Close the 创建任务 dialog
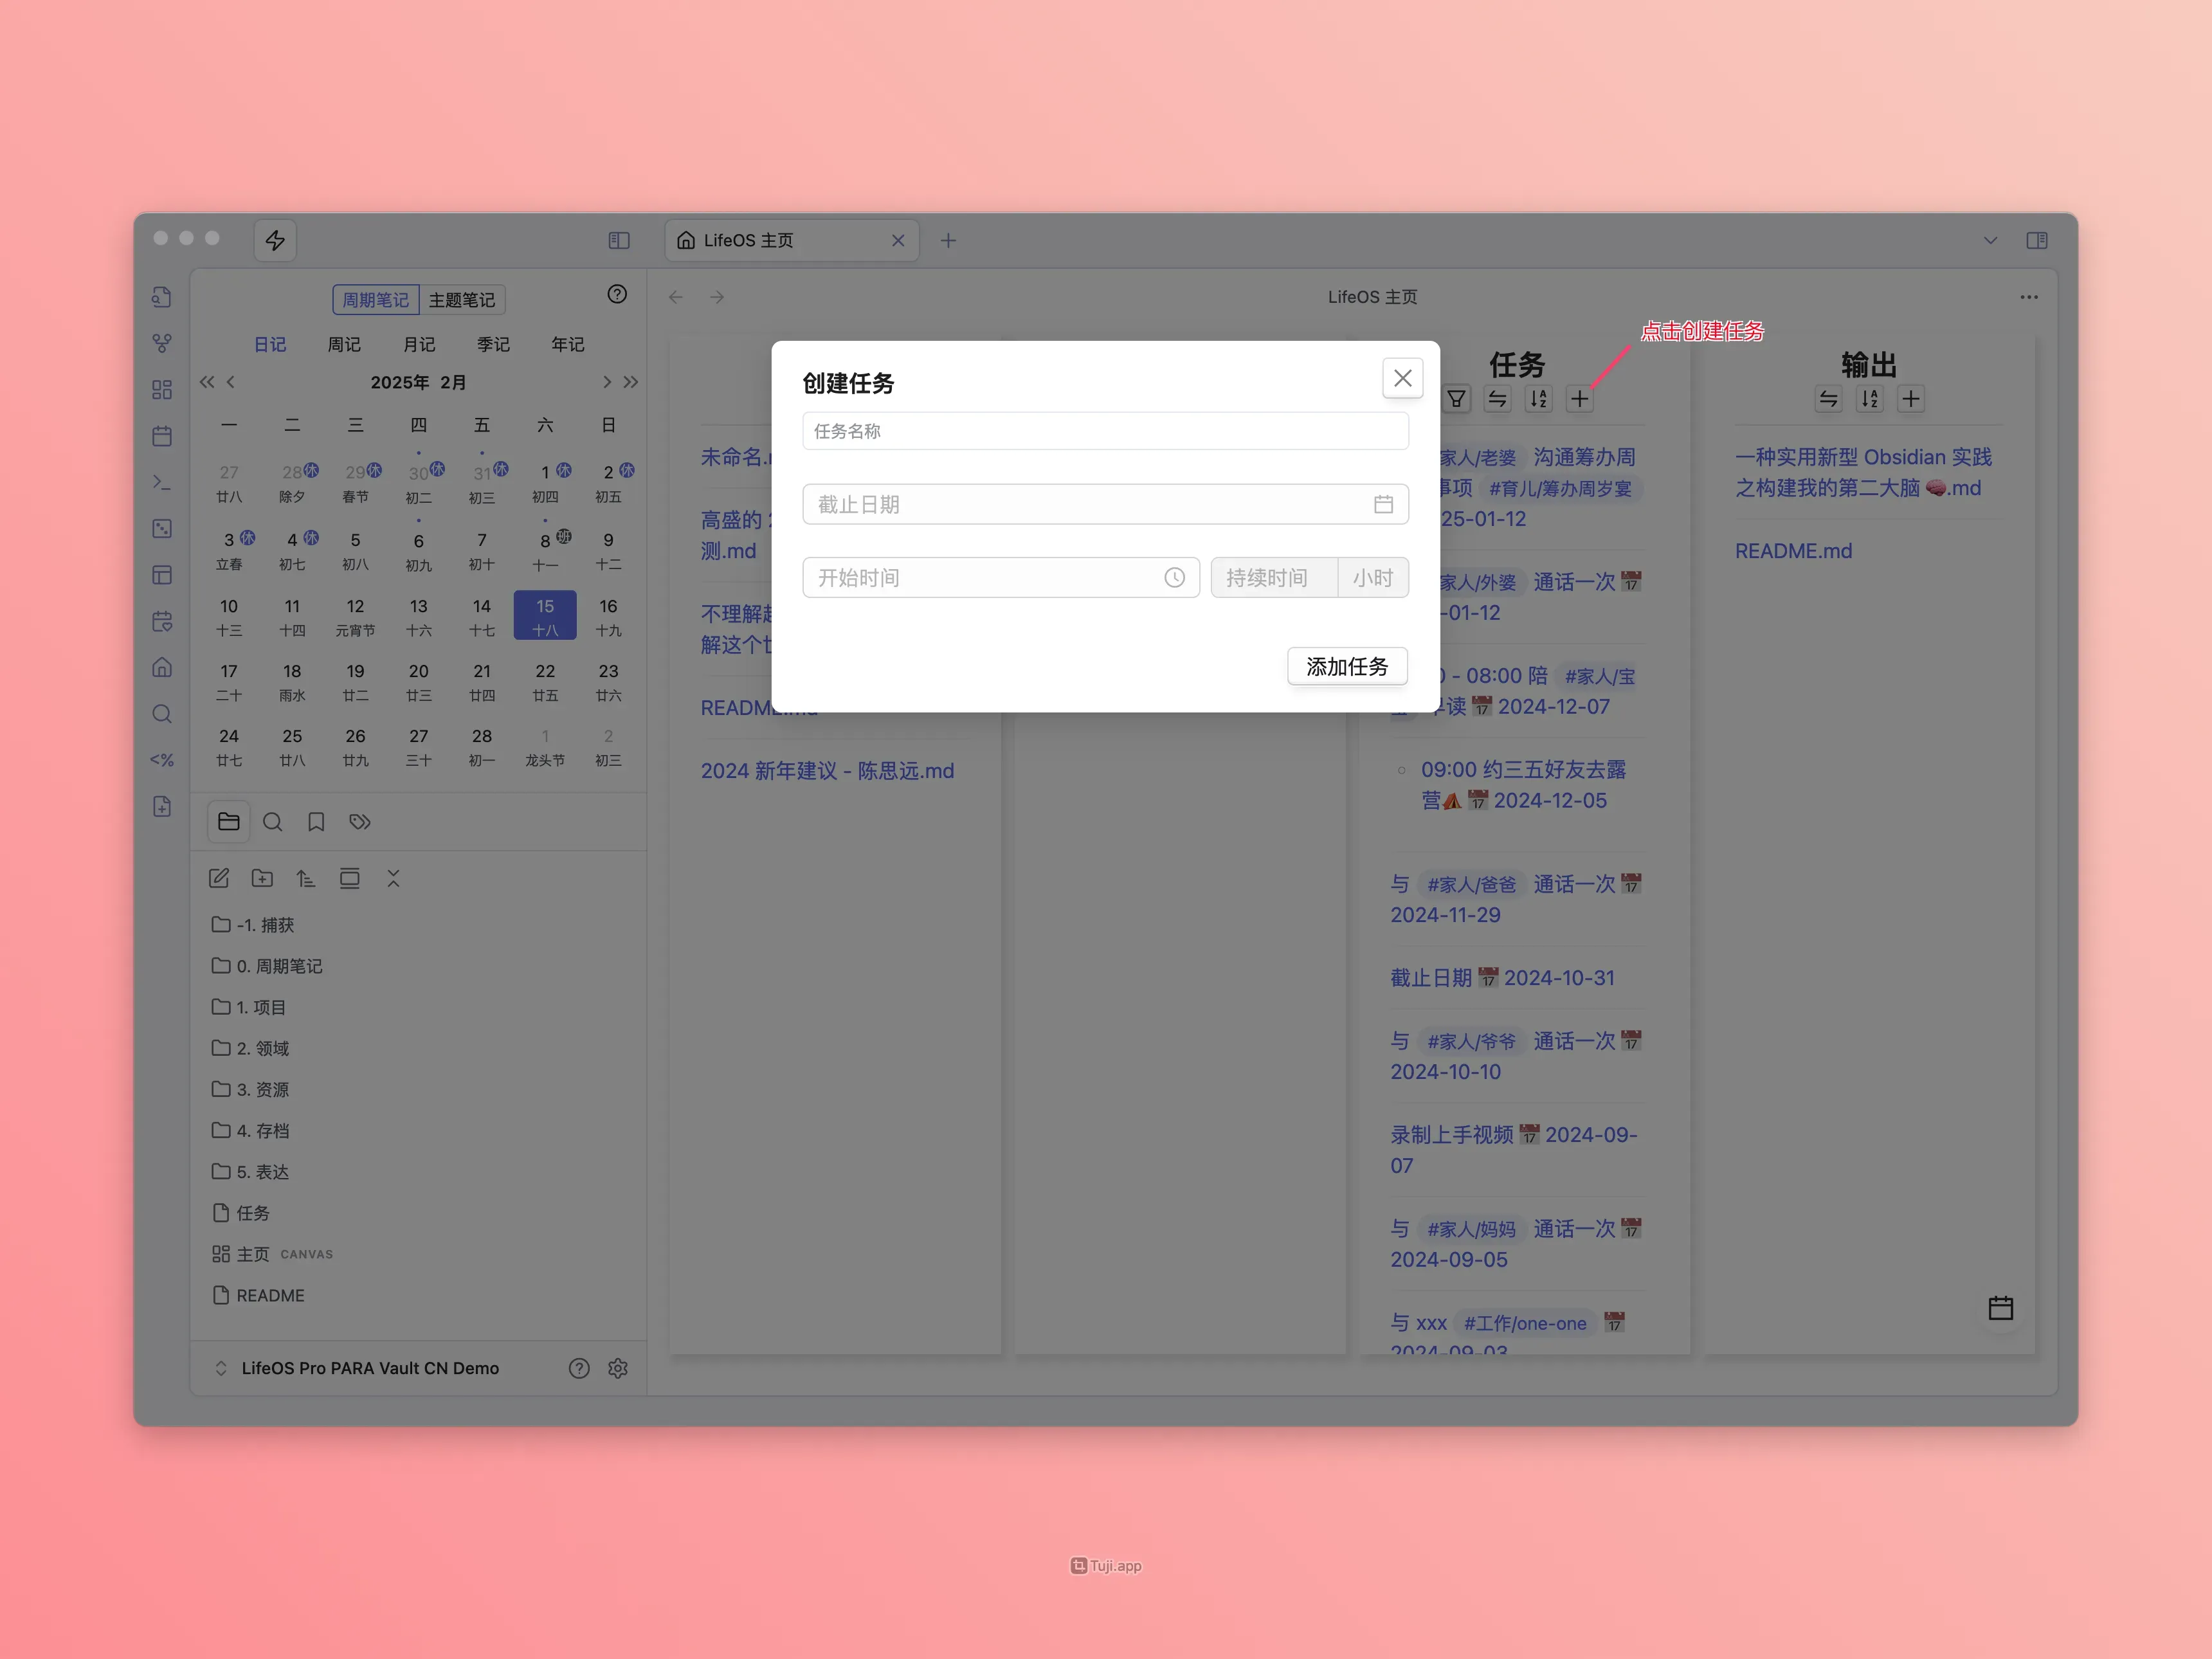Screen dimensions: 2212x1659 coord(1402,378)
